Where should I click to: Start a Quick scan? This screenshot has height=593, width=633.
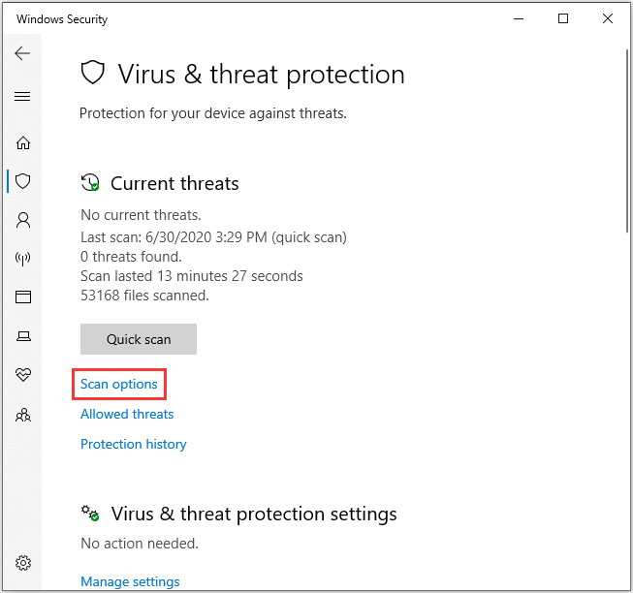[x=139, y=339]
